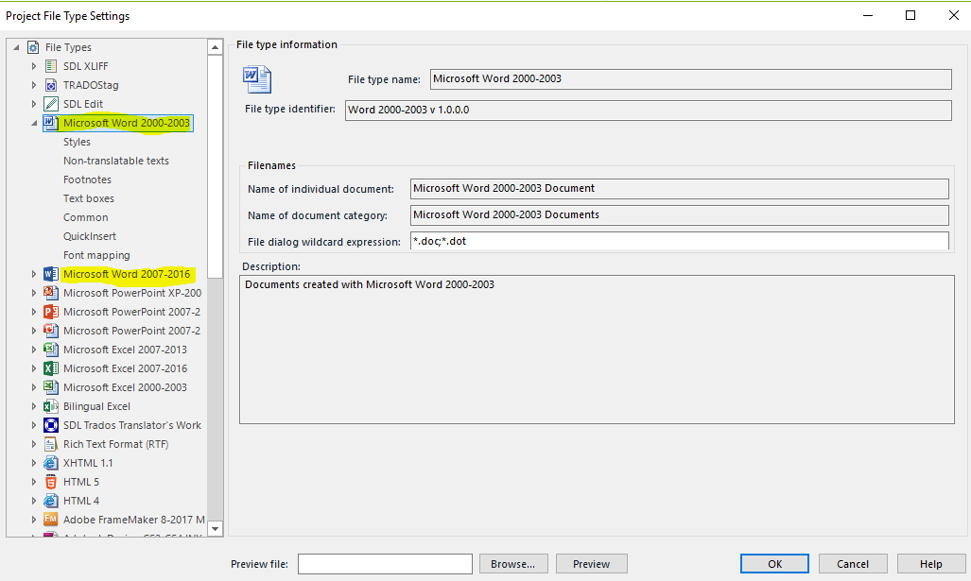Click the HTML 5 file type icon

pyautogui.click(x=51, y=482)
